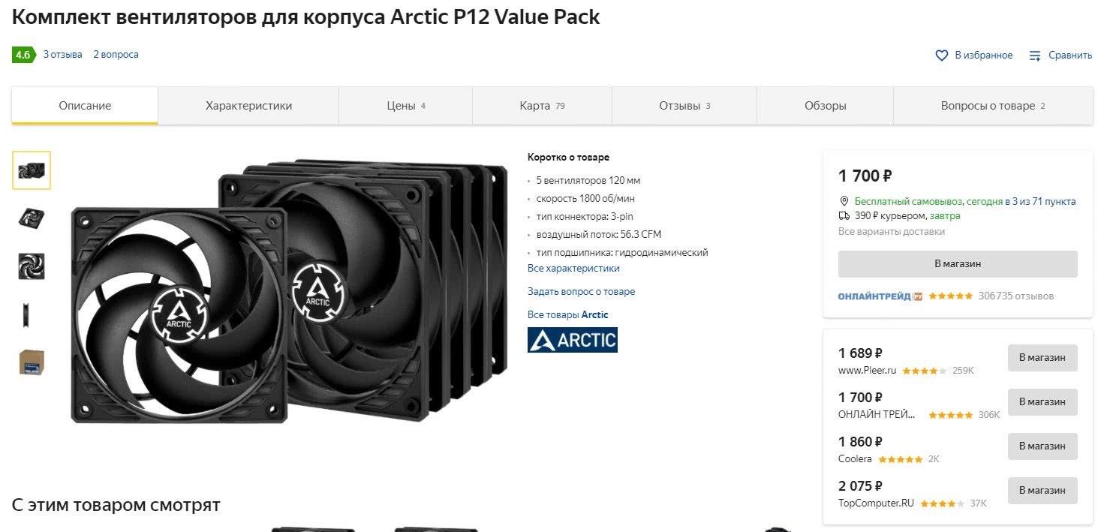Switch to the Характеристики tab
Image resolution: width=1098 pixels, height=532 pixels.
pos(248,106)
